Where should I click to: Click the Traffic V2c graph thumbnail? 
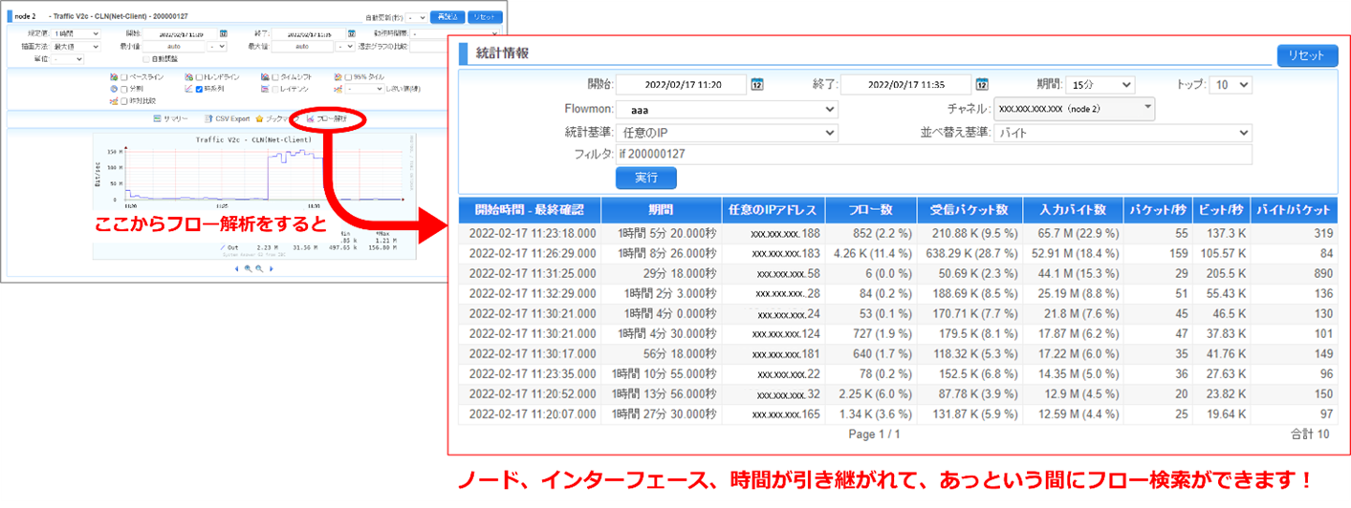pos(255,196)
